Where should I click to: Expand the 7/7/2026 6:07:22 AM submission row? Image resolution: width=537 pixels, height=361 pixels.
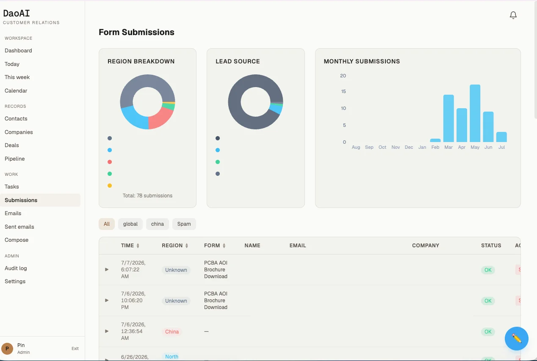(107, 269)
